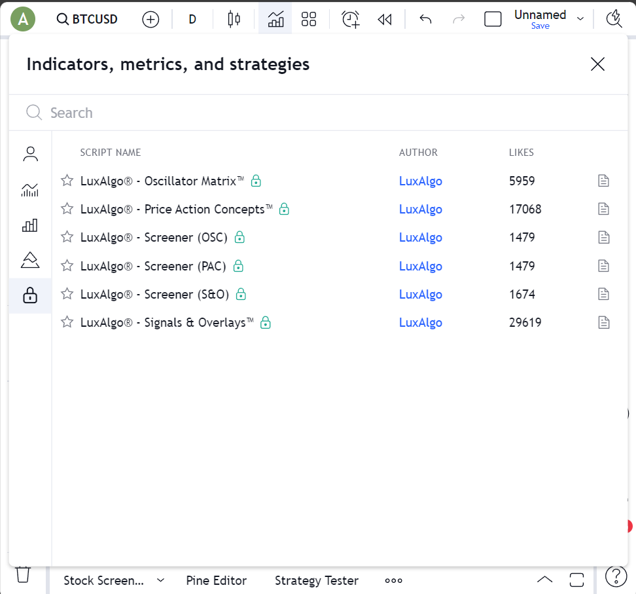This screenshot has width=636, height=594.
Task: Open the bar style candles icon
Action: coord(234,19)
